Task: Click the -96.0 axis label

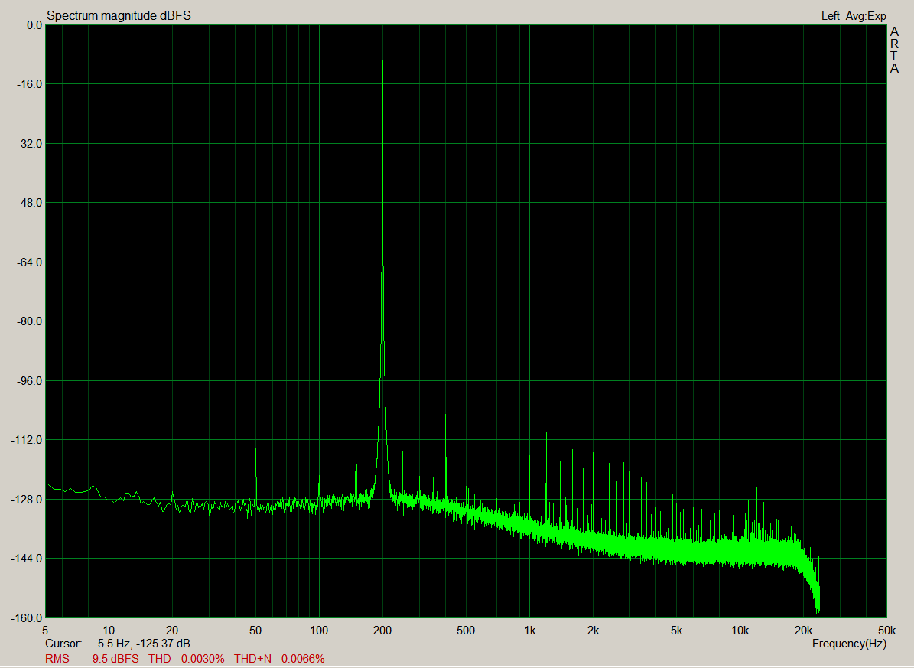Action: pos(30,381)
